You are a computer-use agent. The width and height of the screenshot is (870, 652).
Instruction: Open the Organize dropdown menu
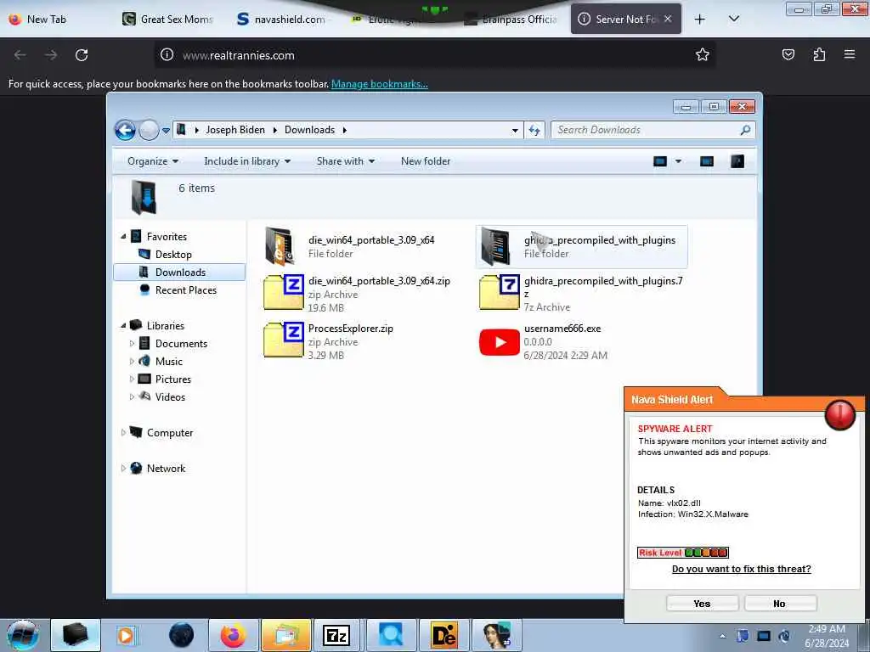point(153,161)
